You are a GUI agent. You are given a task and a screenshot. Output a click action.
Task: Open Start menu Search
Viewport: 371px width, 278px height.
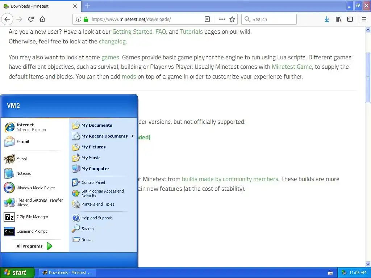click(x=103, y=229)
